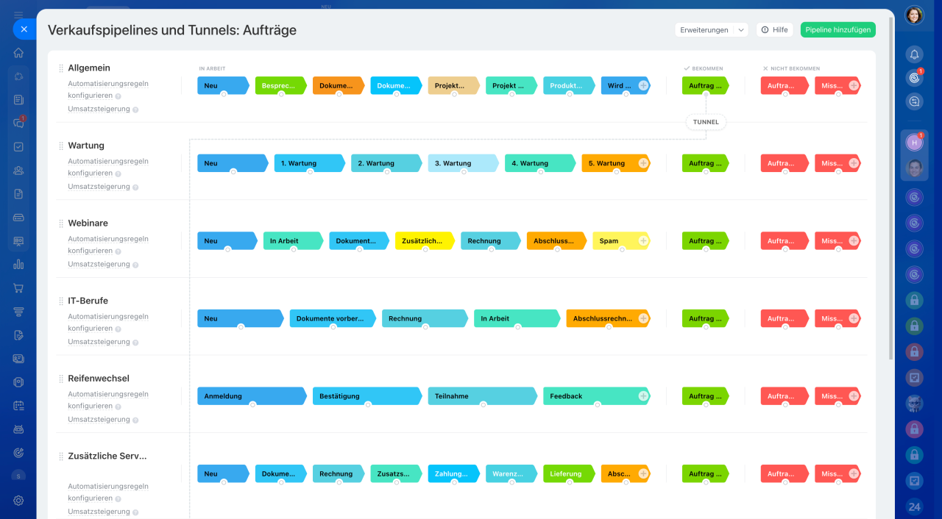
Task: Select the Bestätigung stage in Reifenwechsel
Action: (367, 395)
